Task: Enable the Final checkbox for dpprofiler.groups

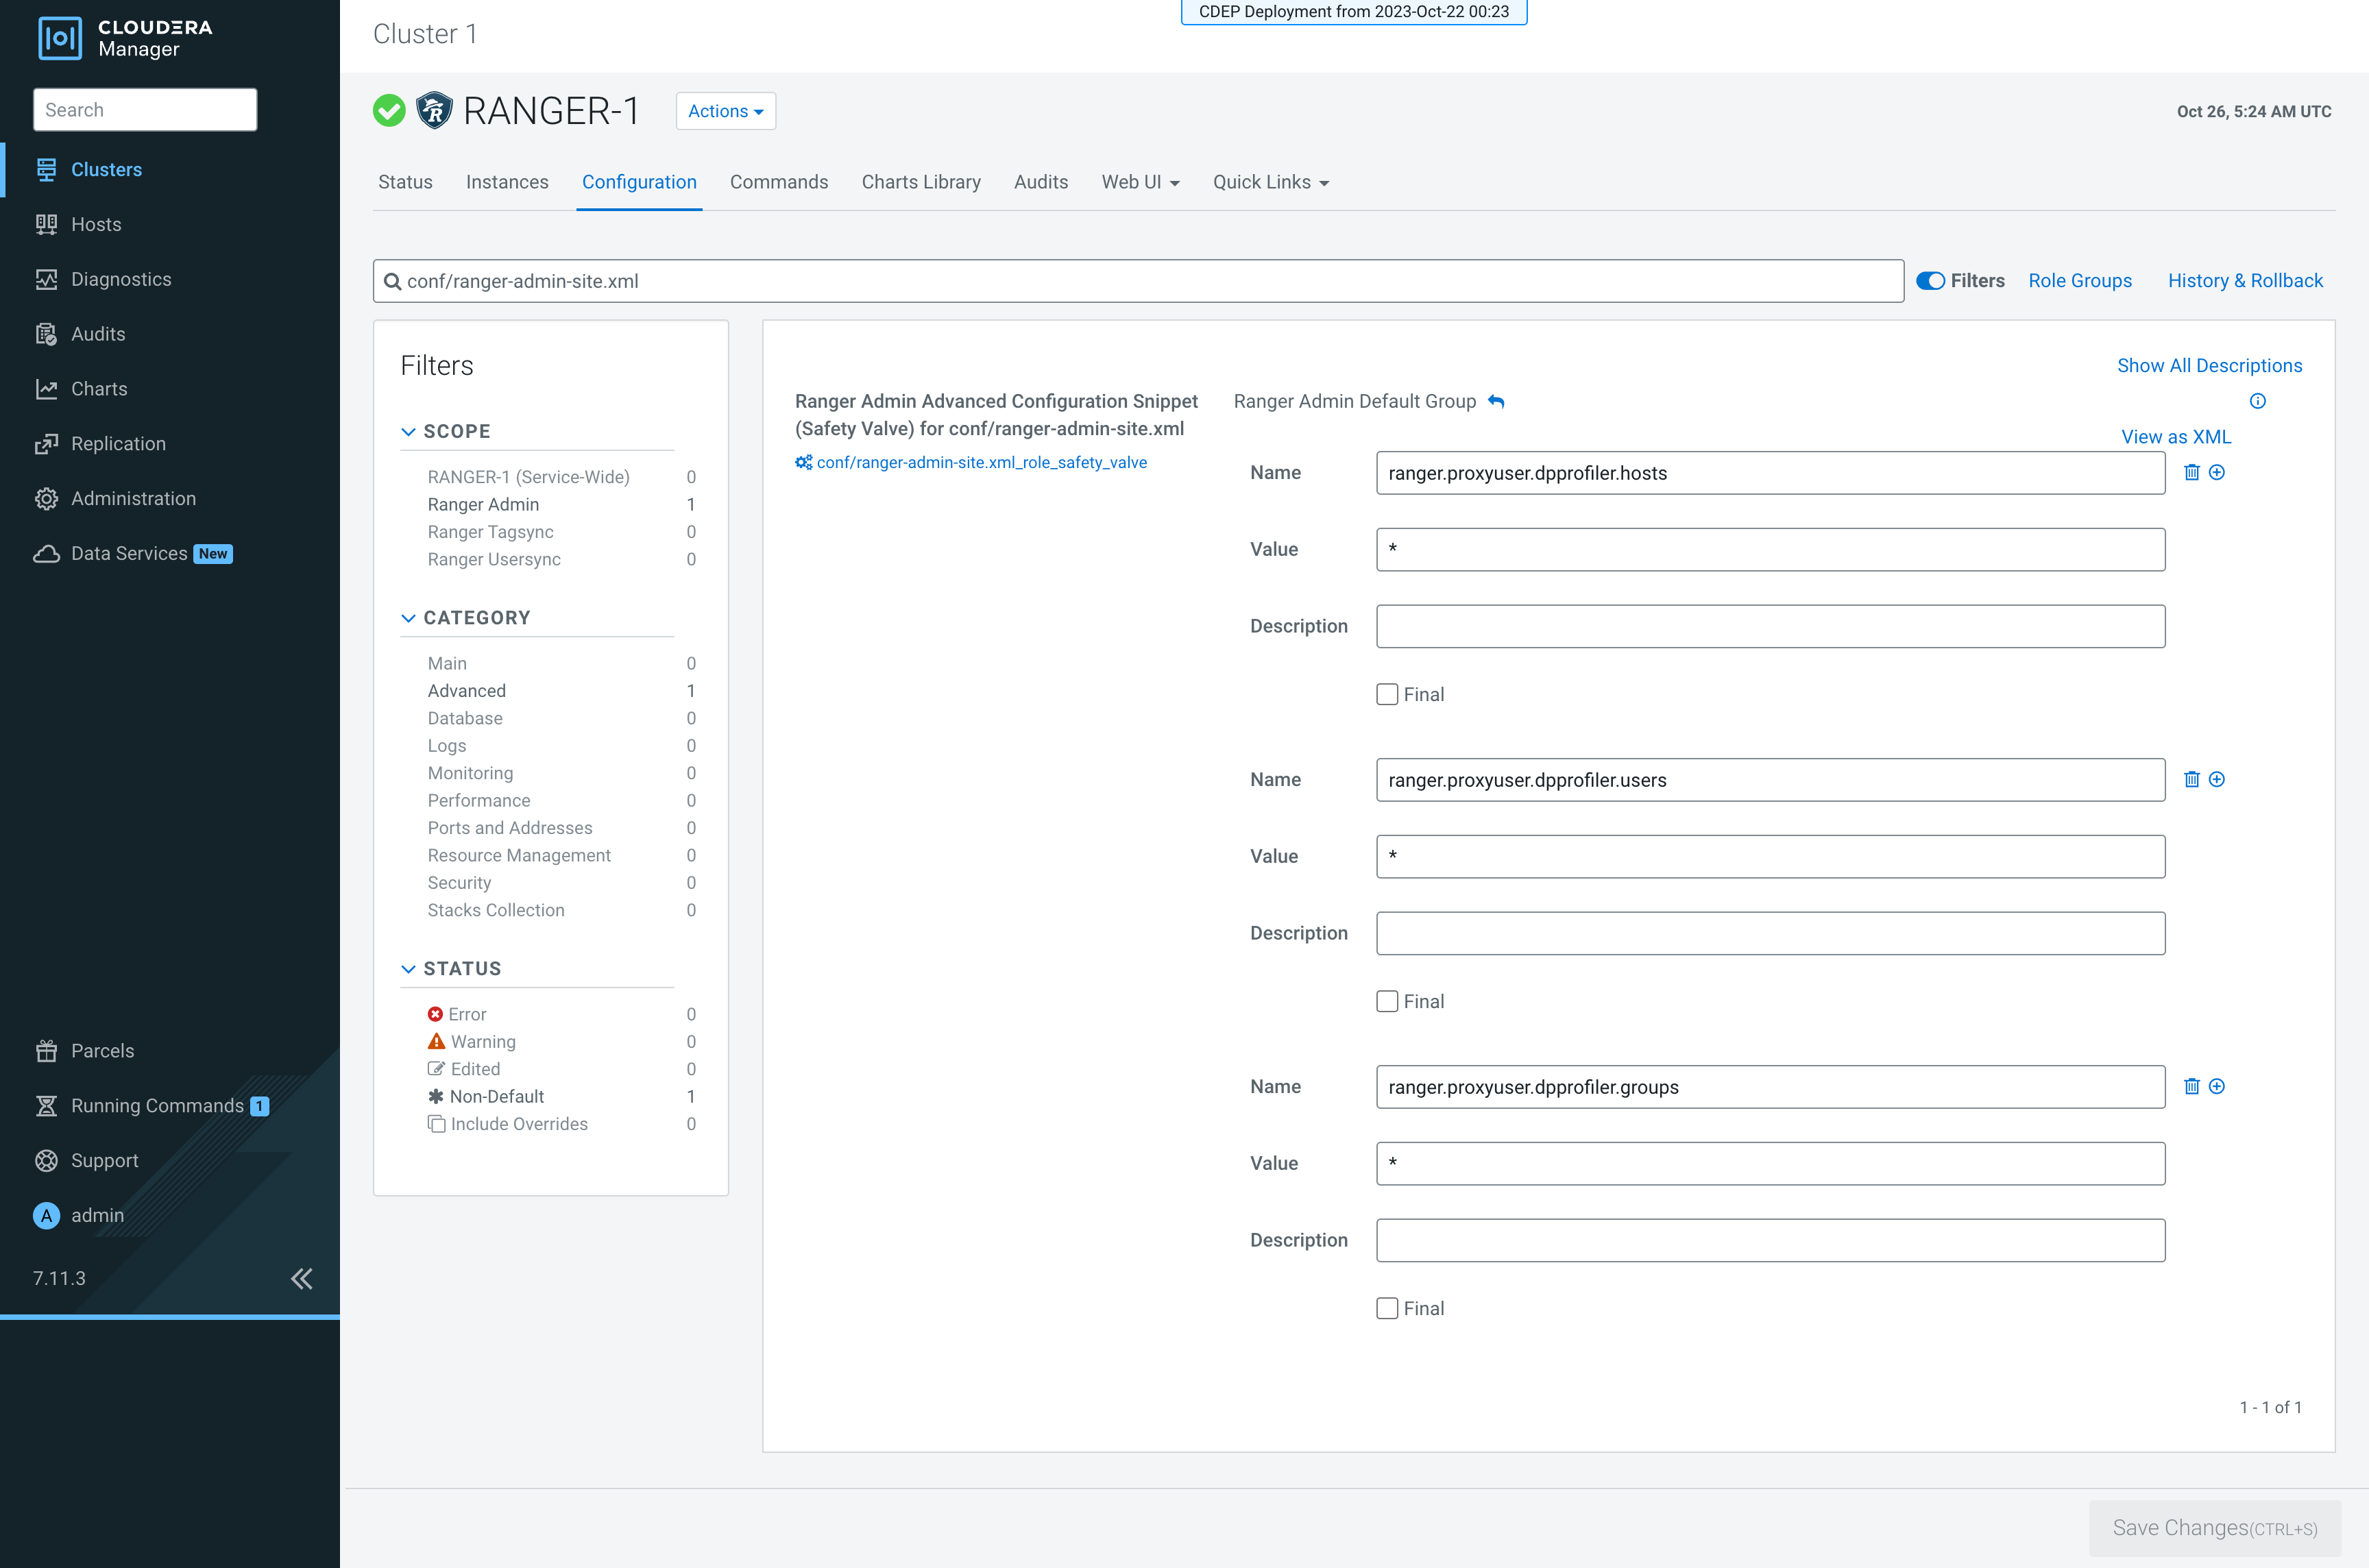Action: coord(1386,1308)
